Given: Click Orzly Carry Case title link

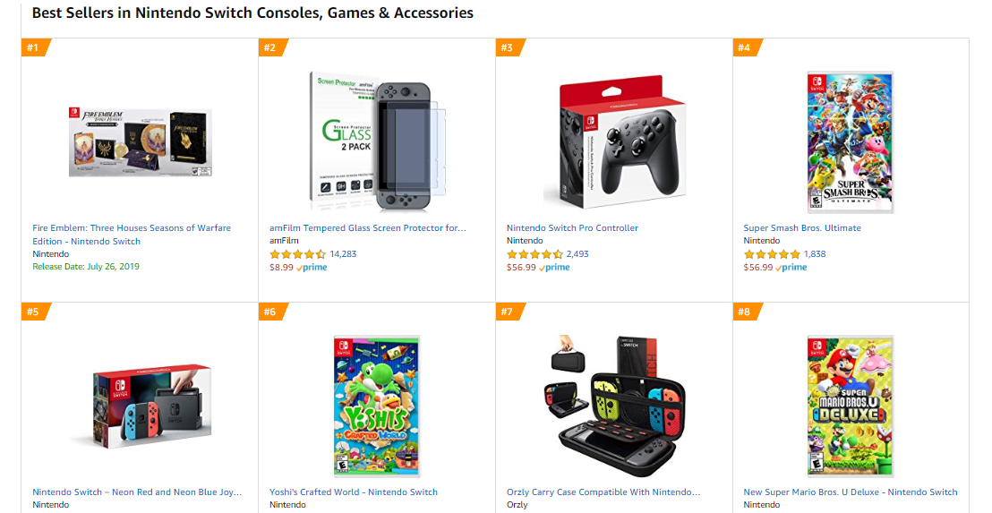Looking at the screenshot, I should coord(603,492).
